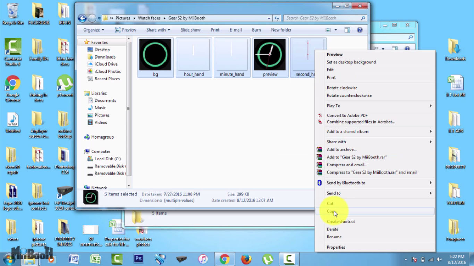Image resolution: width=474 pixels, height=266 pixels.
Task: Open iCloud Photos in navigation pane
Action: pos(108,71)
